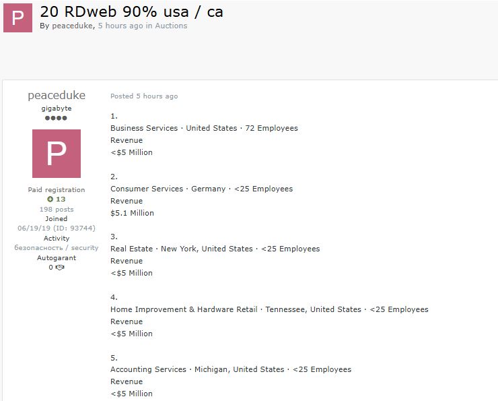This screenshot has height=401, width=498.
Task: Click the header avatar with letter P
Action: (x=17, y=18)
